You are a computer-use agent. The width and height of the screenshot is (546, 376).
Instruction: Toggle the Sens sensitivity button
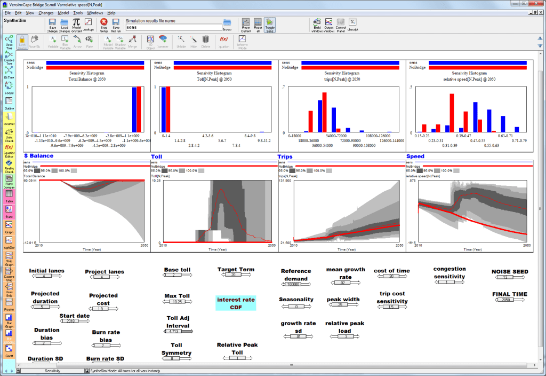click(270, 25)
